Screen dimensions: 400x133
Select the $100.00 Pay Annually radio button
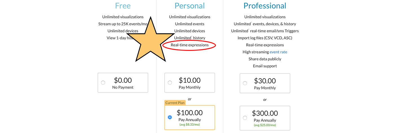point(170,117)
